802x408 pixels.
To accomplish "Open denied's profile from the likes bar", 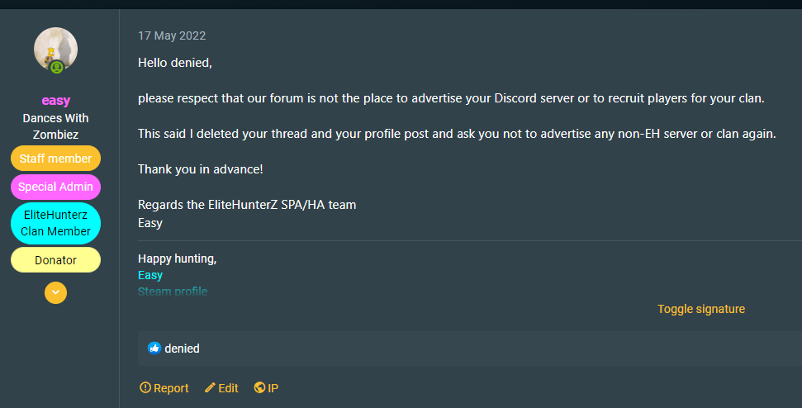I will tap(182, 349).
